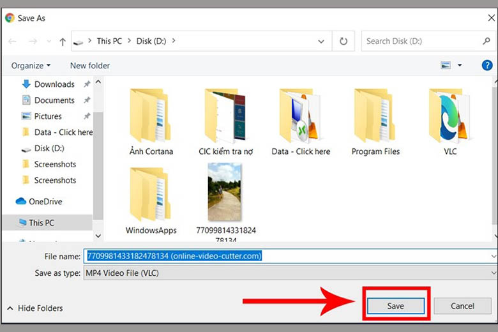Click New folder in toolbar
Image resolution: width=498 pixels, height=332 pixels.
90,66
